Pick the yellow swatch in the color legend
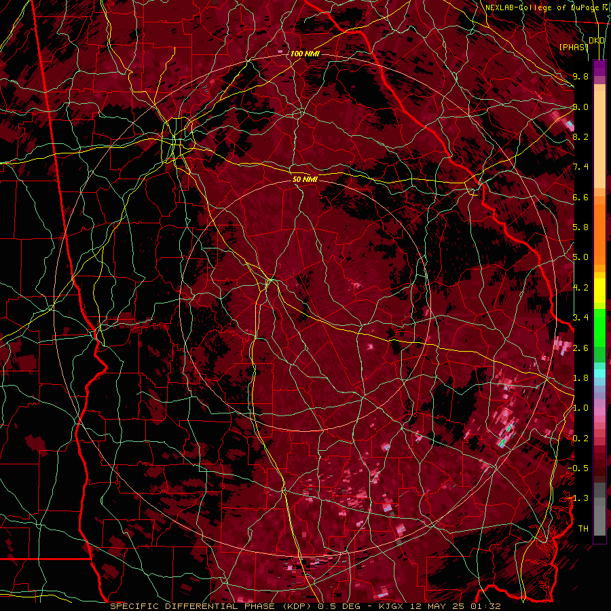 (599, 291)
